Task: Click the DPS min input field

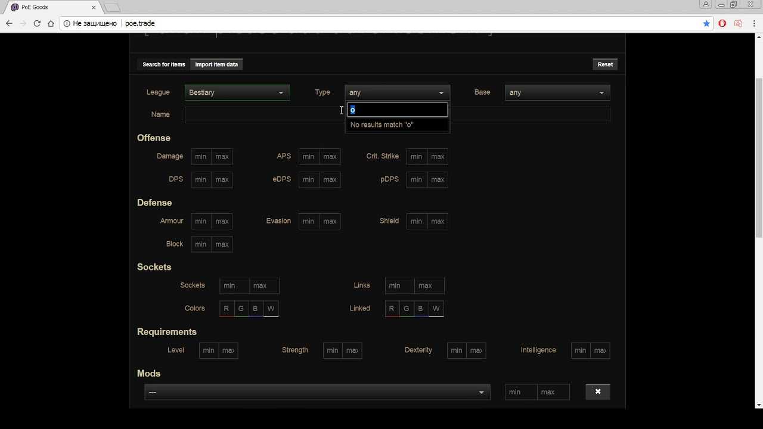Action: pos(201,179)
